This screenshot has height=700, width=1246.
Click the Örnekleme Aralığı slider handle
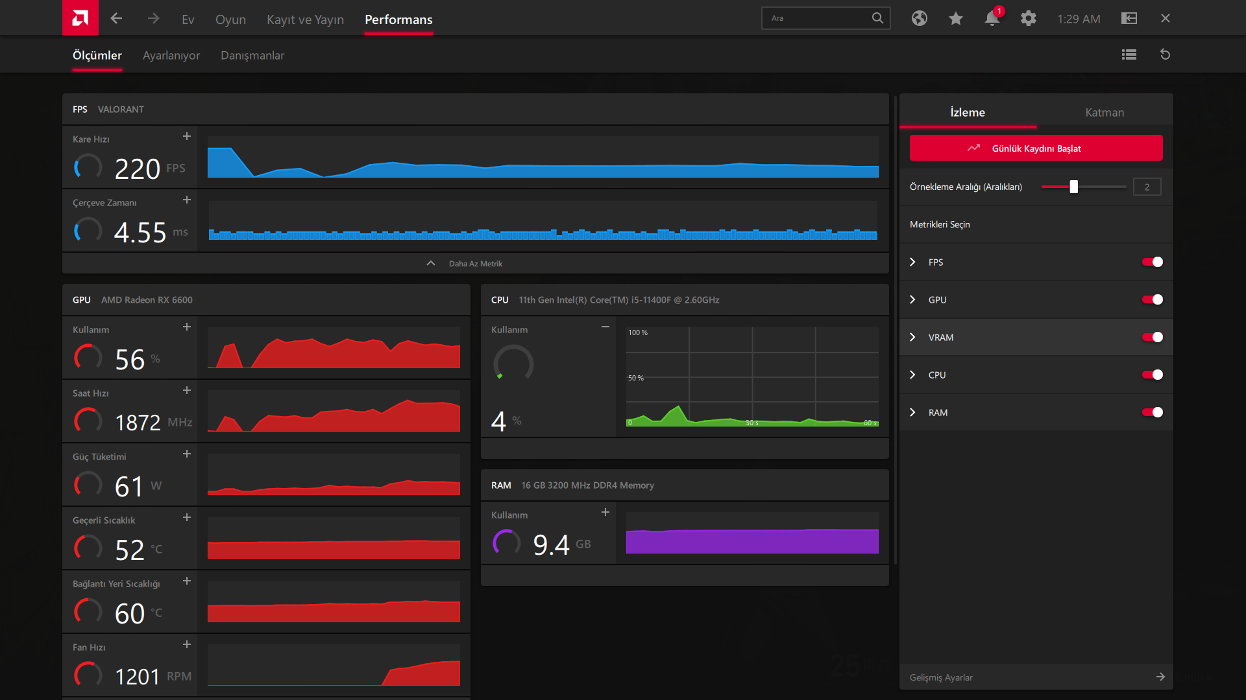tap(1073, 187)
